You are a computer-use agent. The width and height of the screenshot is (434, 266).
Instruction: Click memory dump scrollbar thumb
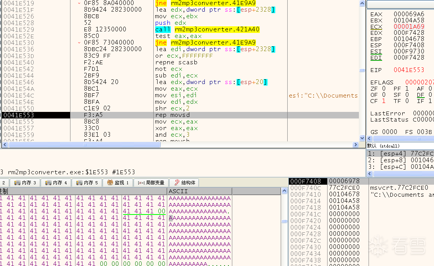tap(284, 221)
